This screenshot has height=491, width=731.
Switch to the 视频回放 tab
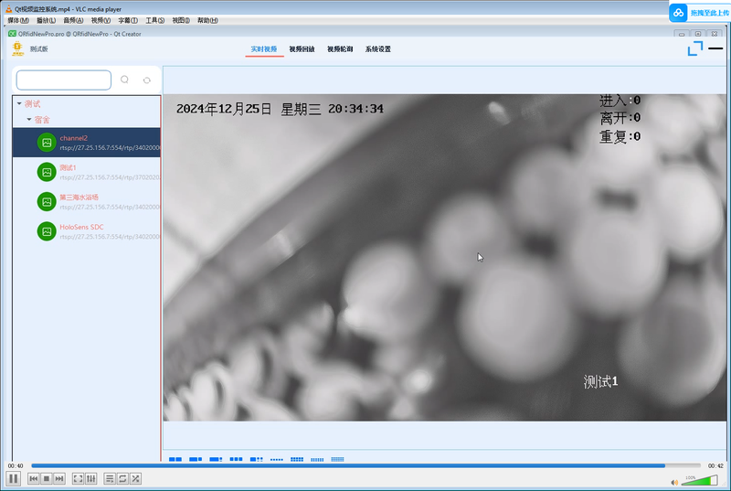click(302, 49)
